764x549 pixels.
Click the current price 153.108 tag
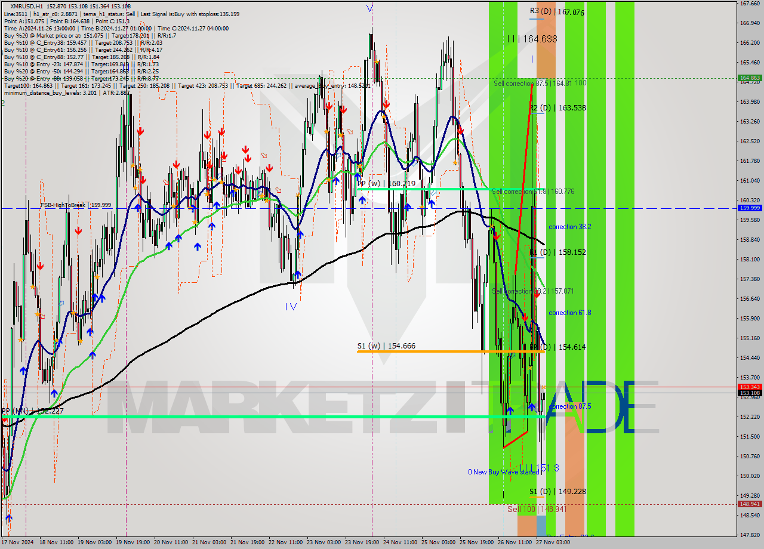point(750,393)
